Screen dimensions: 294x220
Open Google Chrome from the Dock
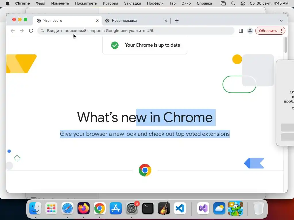(x=100, y=208)
